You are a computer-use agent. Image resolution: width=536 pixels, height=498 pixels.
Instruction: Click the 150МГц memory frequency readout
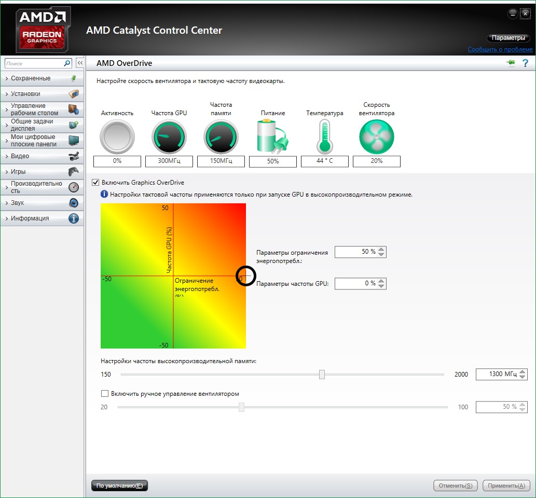coord(221,161)
